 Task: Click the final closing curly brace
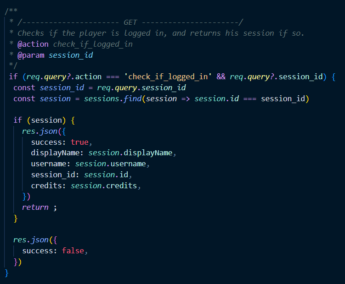[6, 273]
